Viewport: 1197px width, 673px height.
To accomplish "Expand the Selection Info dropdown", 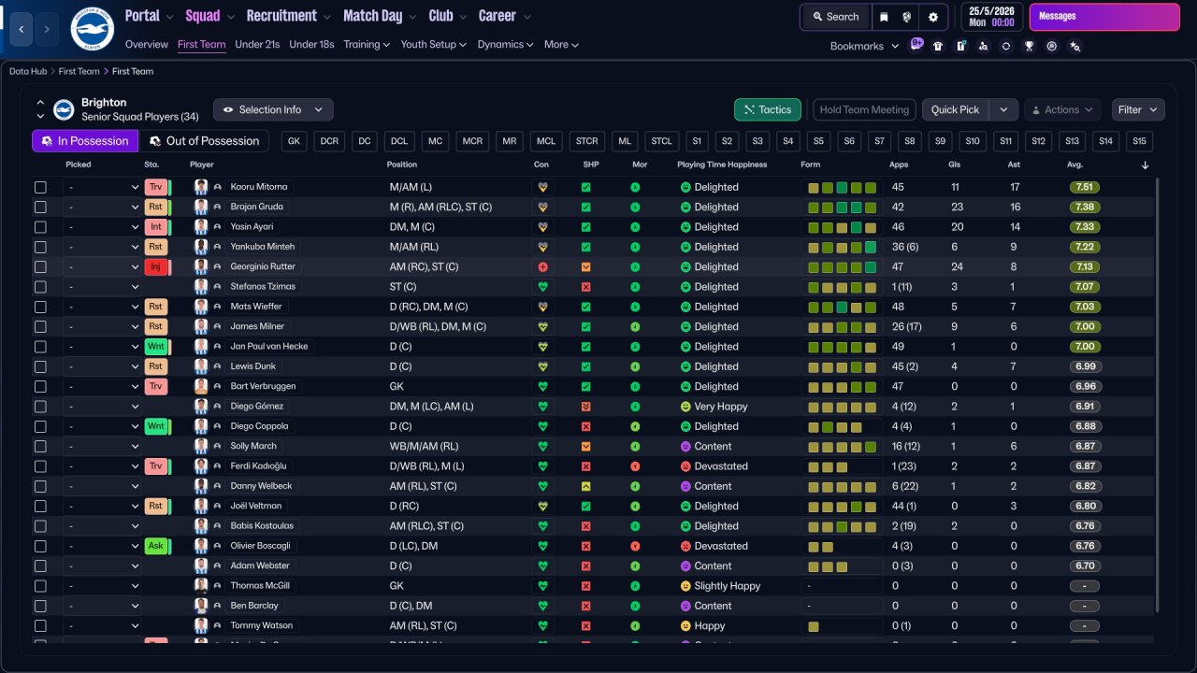I will pyautogui.click(x=273, y=109).
